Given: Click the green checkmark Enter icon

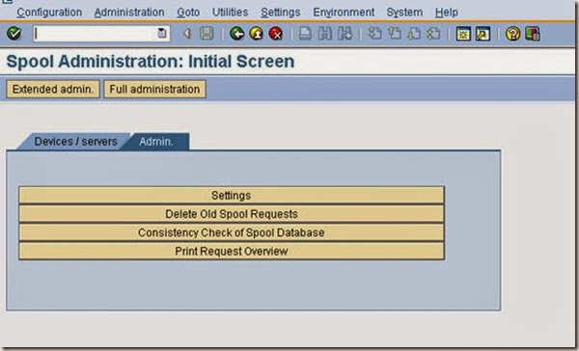Looking at the screenshot, I should point(14,34).
